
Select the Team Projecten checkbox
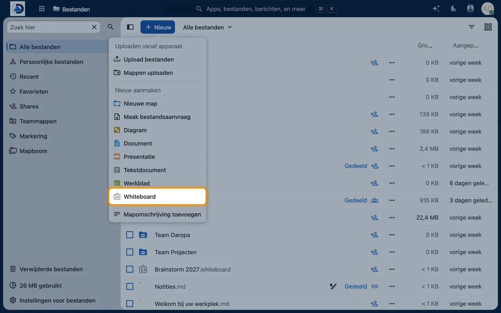(130, 252)
